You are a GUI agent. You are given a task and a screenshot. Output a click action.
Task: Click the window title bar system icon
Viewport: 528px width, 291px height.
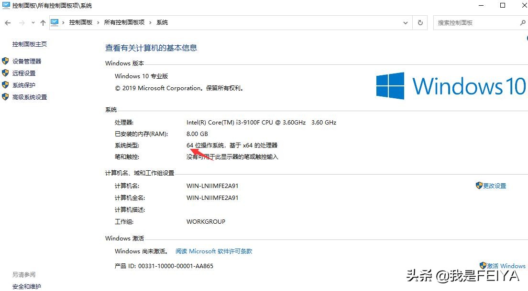pos(6,5)
